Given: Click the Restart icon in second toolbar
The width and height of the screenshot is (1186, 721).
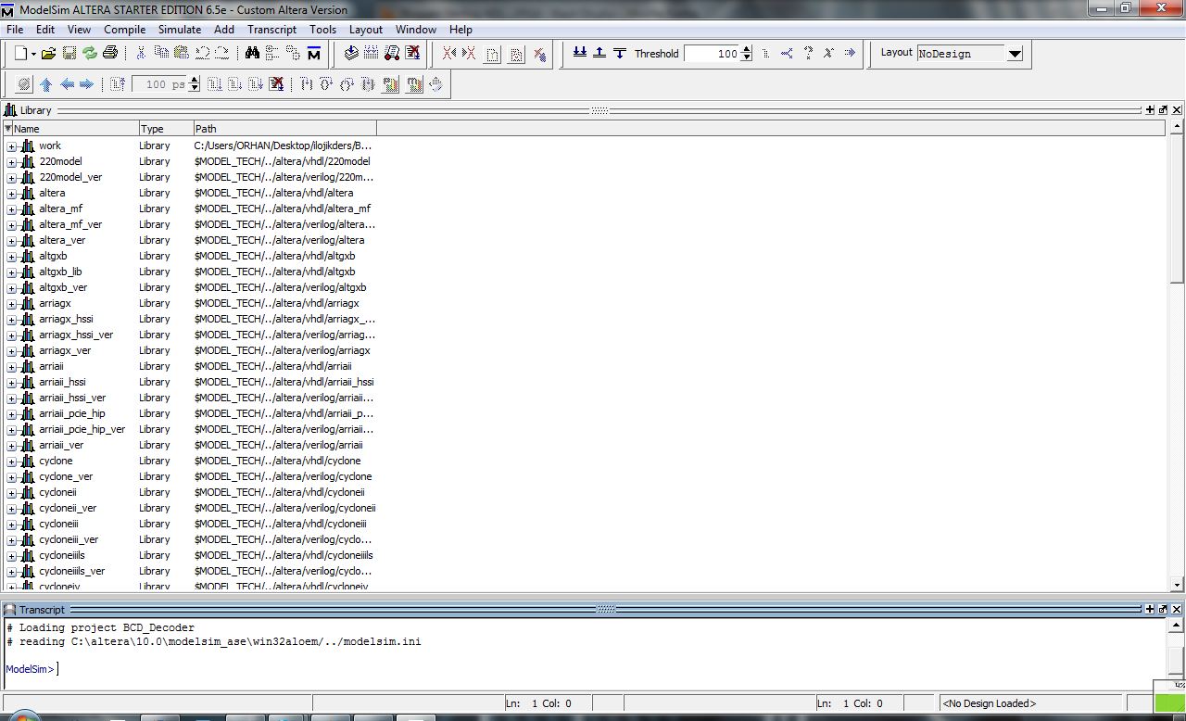Looking at the screenshot, I should click(117, 84).
